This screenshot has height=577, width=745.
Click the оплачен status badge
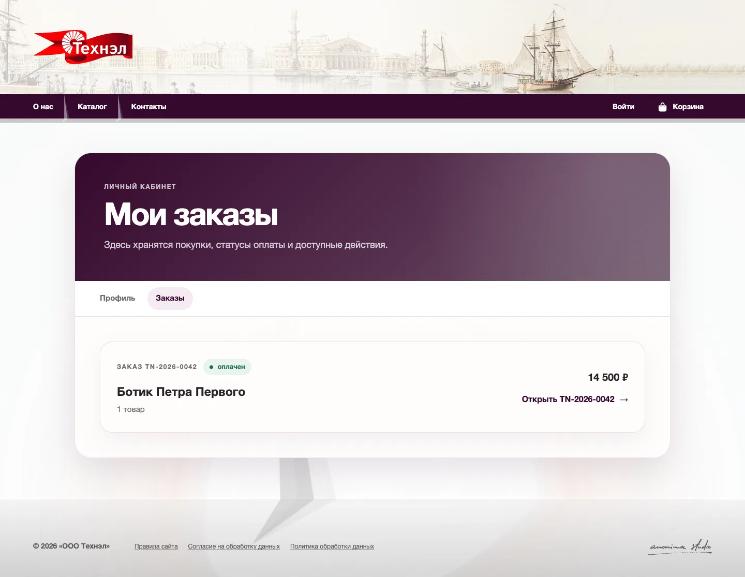(227, 367)
